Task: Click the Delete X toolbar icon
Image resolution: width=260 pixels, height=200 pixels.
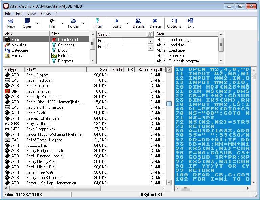Action: (155, 21)
